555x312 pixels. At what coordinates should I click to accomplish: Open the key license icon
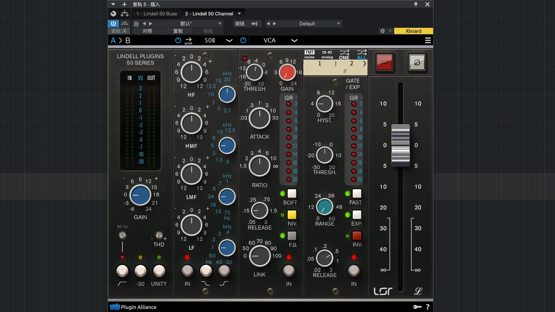coord(417,307)
